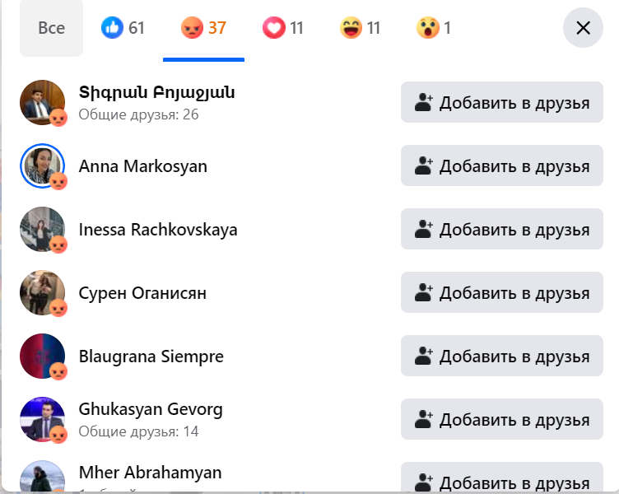Switch to the Angry reactions tab with 37
The image size is (619, 494).
pyautogui.click(x=203, y=28)
